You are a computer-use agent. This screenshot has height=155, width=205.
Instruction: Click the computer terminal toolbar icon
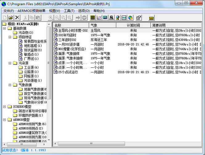pos(111,18)
